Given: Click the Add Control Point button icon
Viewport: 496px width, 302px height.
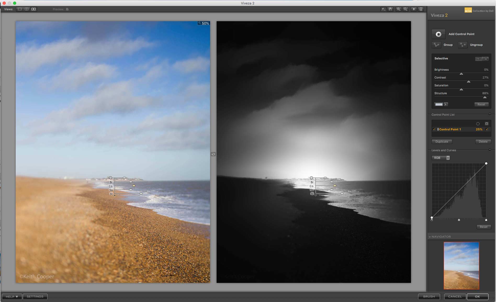Looking at the screenshot, I should (x=438, y=34).
